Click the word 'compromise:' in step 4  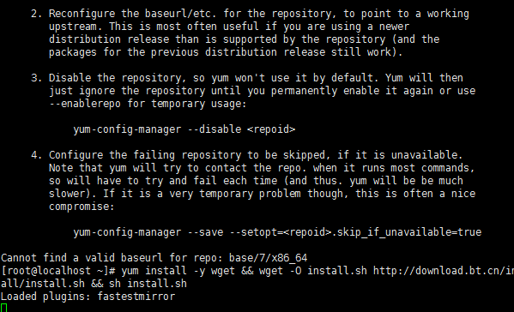(x=82, y=207)
